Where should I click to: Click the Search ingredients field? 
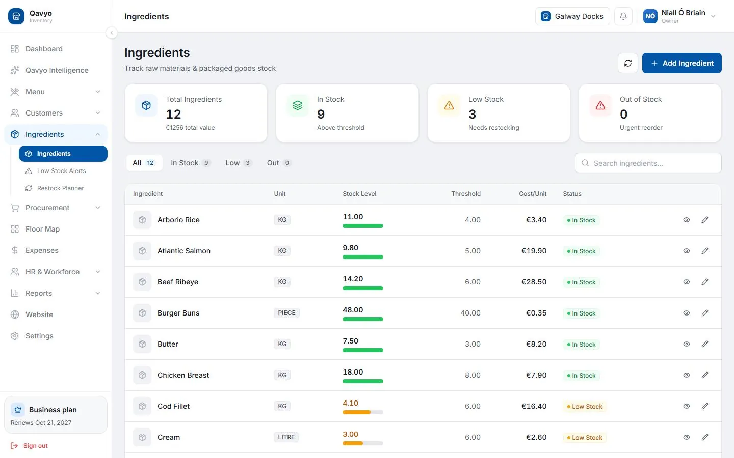(648, 163)
